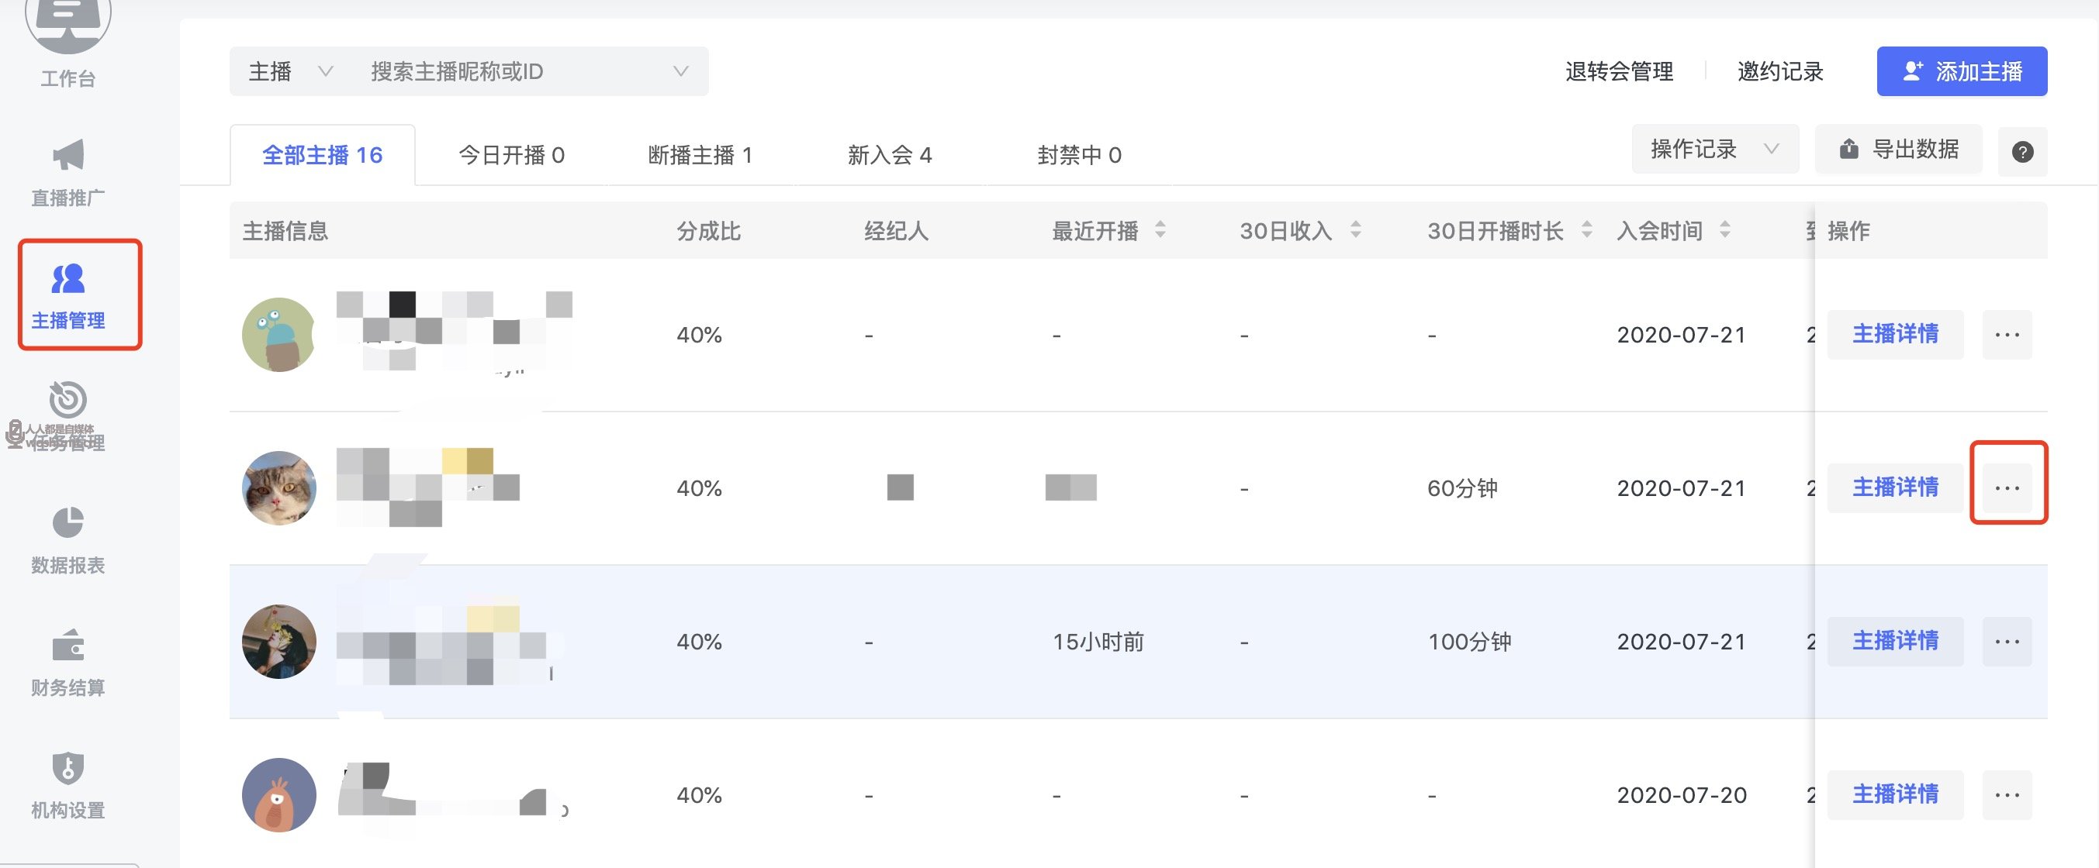This screenshot has height=868, width=2099.
Task: Click 15小时前 cell
Action: tap(1098, 642)
